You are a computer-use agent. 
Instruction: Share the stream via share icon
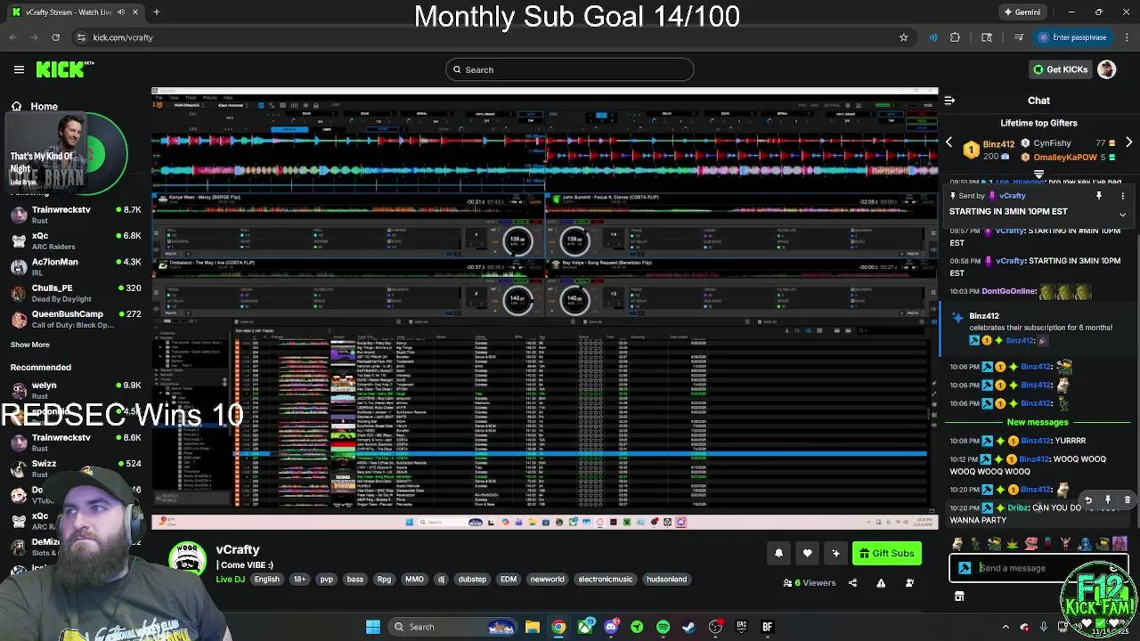coord(852,583)
